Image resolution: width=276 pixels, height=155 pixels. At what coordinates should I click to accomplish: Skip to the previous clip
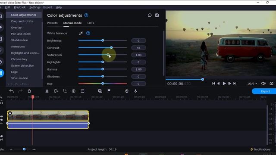click(x=213, y=84)
